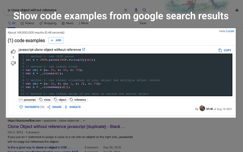Select the javascript language tag
Image resolution: width=243 pixels, height=152 pixels.
pos(28,100)
